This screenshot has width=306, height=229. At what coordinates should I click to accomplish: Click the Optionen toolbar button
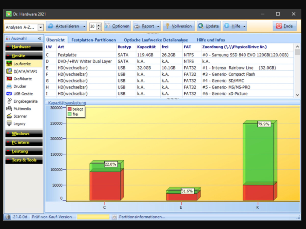[117, 26]
